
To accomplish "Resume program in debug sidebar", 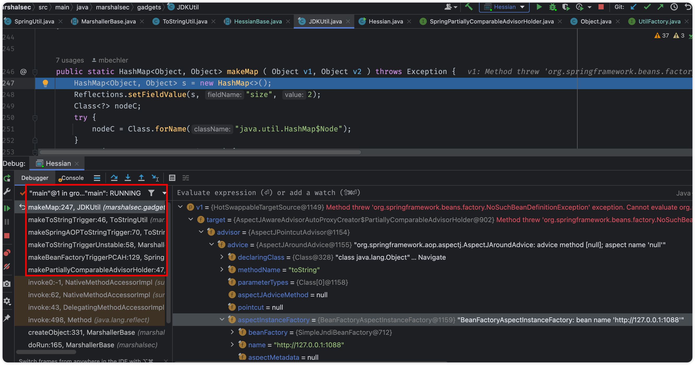I will 7,208.
